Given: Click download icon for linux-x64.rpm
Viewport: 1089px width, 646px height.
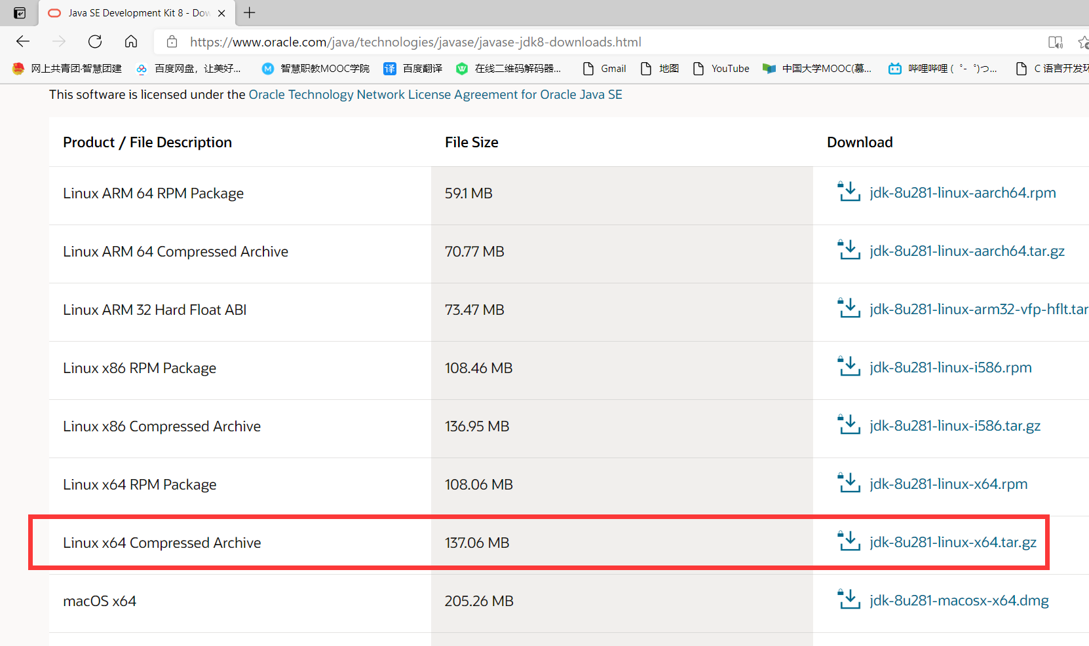Looking at the screenshot, I should [849, 483].
